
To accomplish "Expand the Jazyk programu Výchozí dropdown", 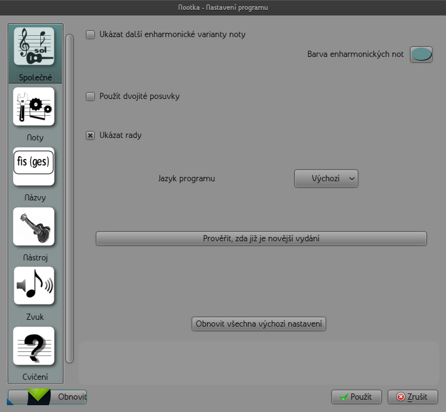I will pyautogui.click(x=326, y=178).
